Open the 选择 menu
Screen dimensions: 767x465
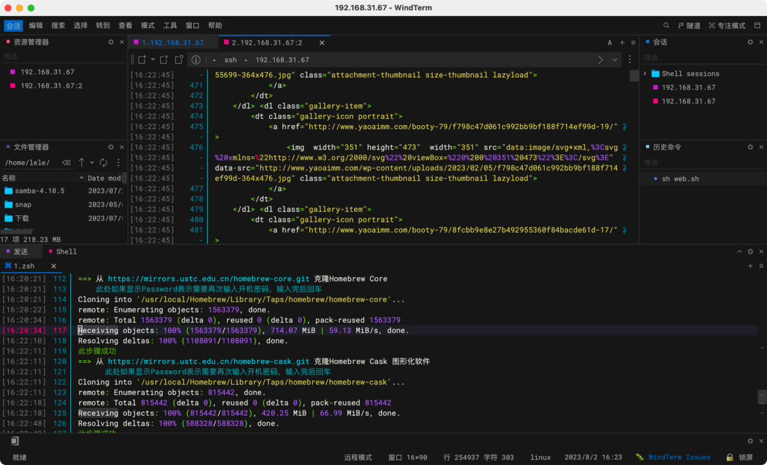pos(81,26)
